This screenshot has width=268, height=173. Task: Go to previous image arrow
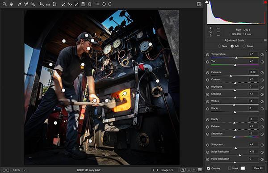pos(153,170)
